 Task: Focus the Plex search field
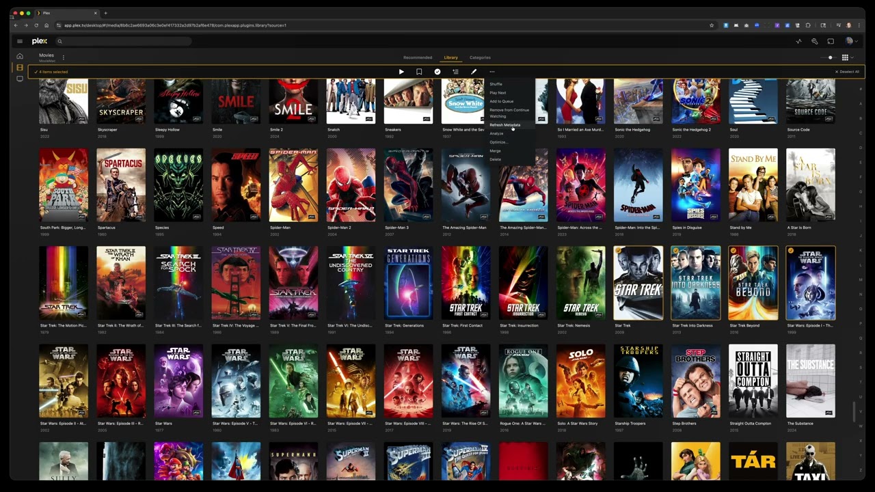click(x=123, y=41)
